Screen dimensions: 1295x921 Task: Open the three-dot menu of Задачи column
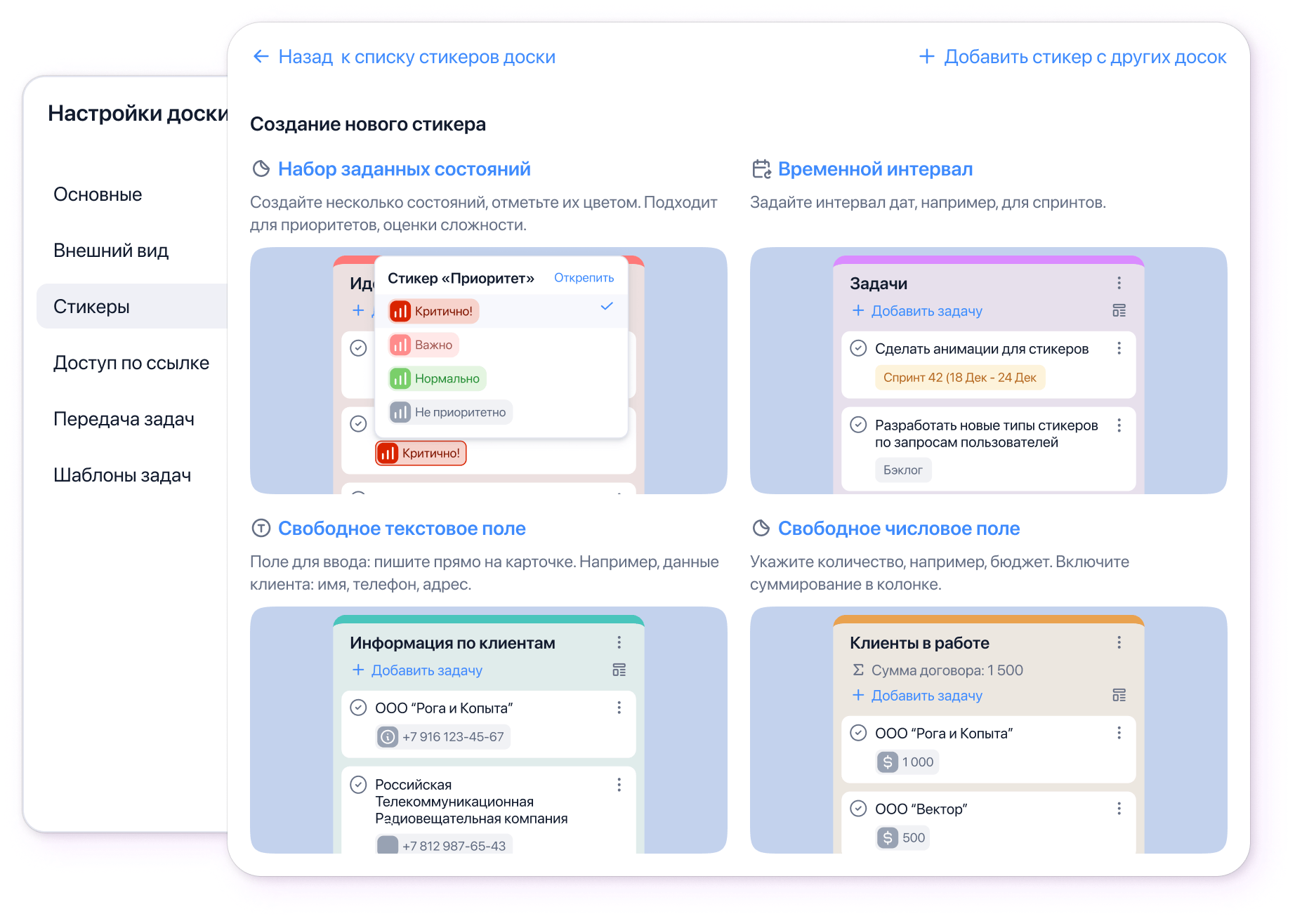[x=1119, y=283]
